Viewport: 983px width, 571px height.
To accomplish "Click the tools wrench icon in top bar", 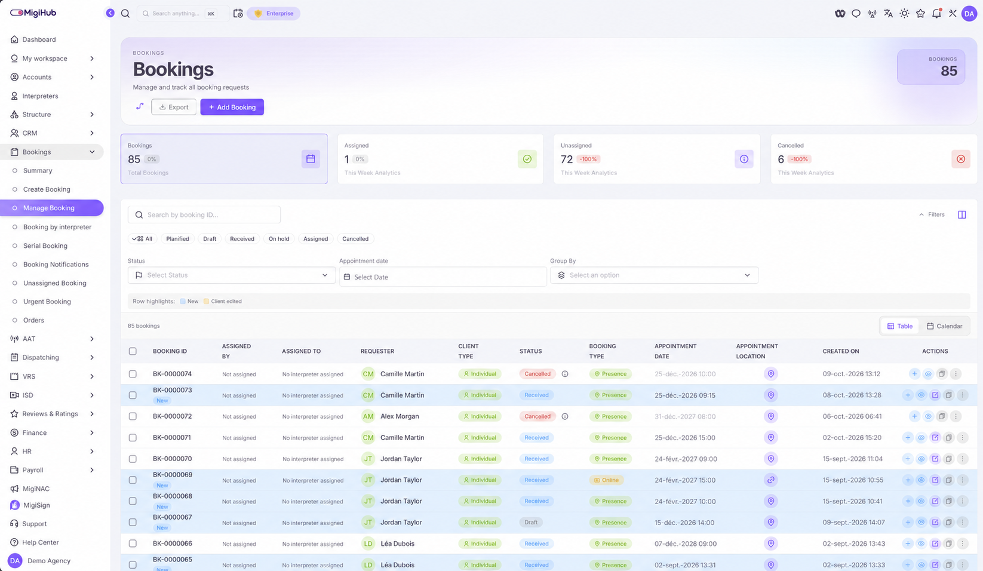I will point(953,13).
